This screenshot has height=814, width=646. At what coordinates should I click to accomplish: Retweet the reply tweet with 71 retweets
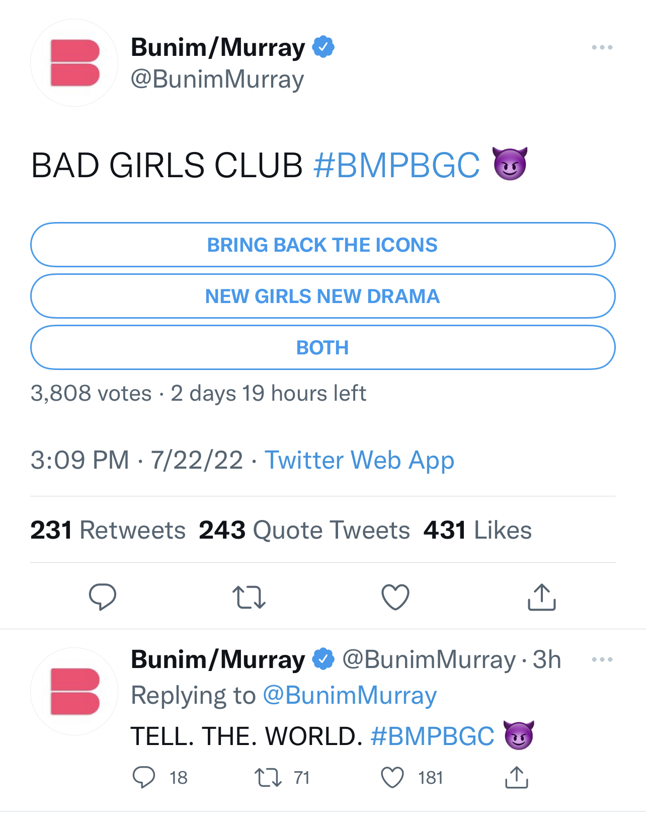[x=268, y=777]
